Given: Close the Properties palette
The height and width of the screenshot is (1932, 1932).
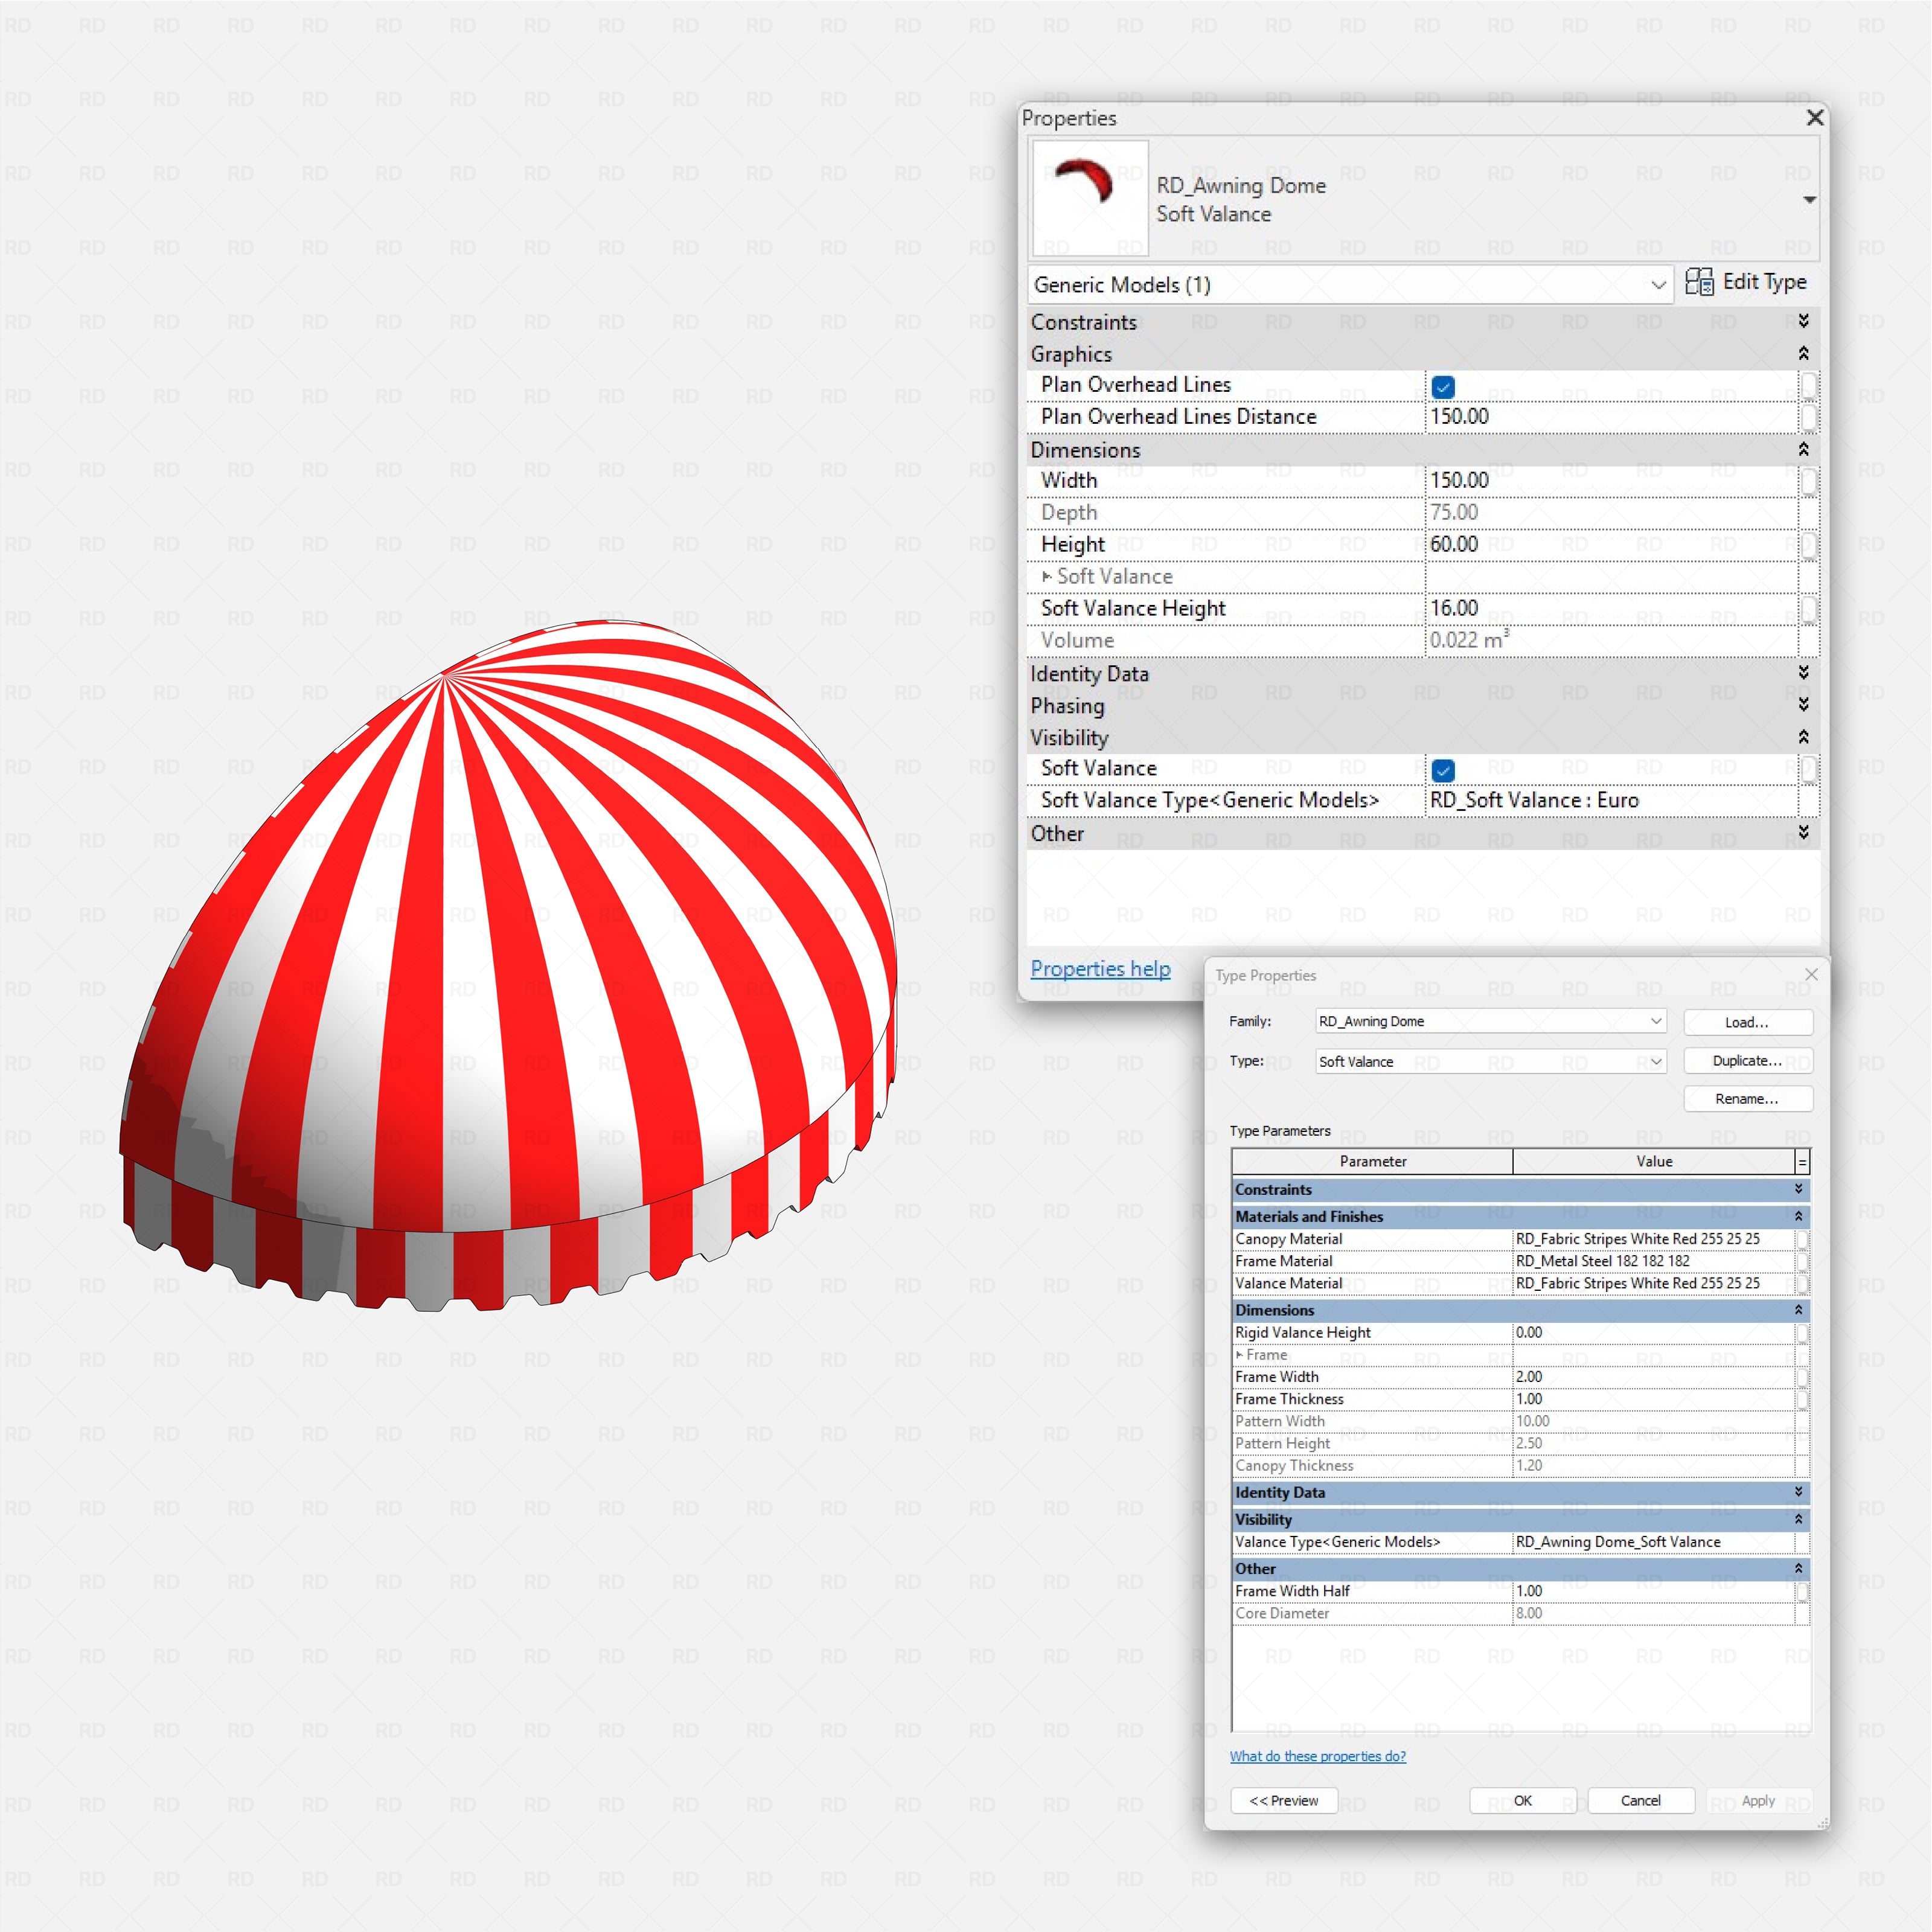Looking at the screenshot, I should (1815, 118).
